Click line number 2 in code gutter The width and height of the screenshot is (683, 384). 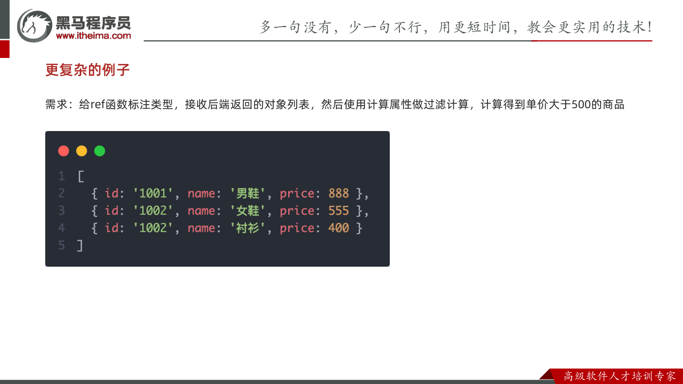tap(61, 194)
